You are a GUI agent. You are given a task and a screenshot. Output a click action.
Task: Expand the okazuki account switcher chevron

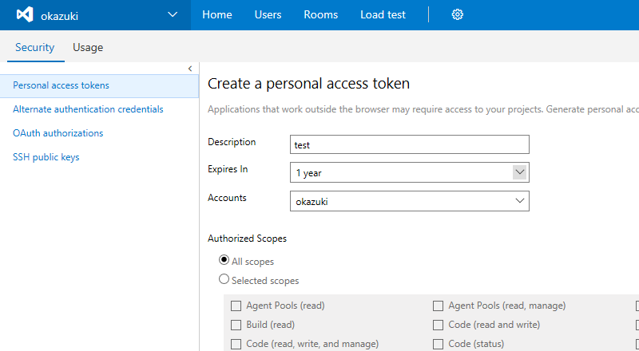click(x=173, y=15)
